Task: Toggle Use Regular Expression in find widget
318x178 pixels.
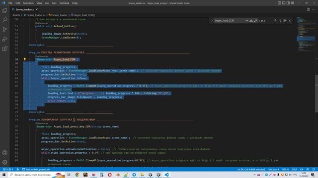Action: [x=255, y=21]
